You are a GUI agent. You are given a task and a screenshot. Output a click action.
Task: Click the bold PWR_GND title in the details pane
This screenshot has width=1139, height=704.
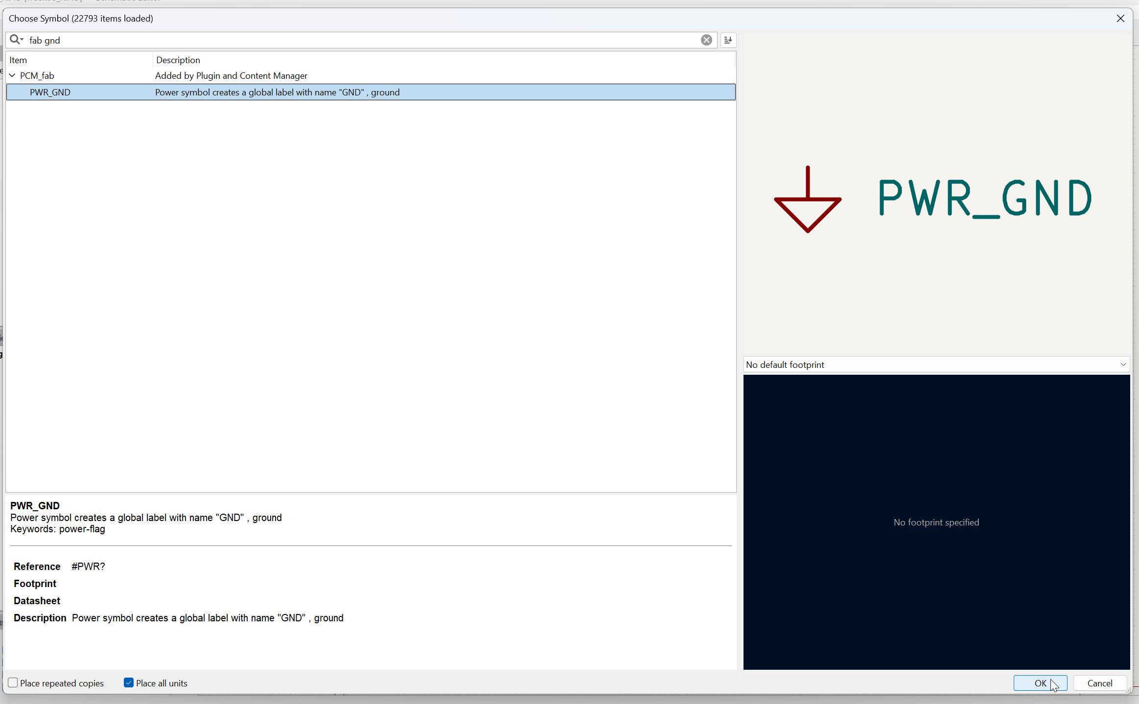tap(35, 506)
